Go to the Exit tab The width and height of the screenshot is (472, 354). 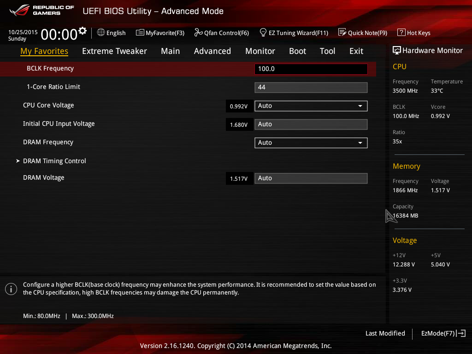[x=356, y=51]
